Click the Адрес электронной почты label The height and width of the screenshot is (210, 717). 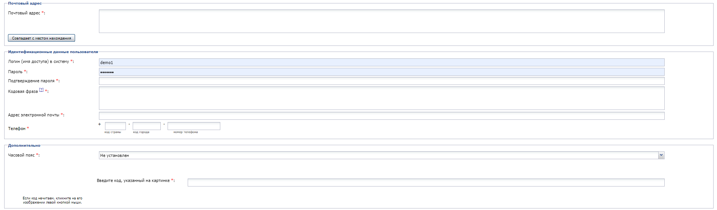click(34, 115)
